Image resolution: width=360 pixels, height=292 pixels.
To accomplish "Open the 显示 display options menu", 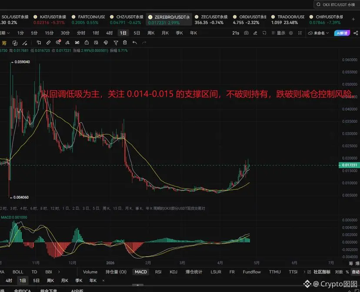I will 278,33.
